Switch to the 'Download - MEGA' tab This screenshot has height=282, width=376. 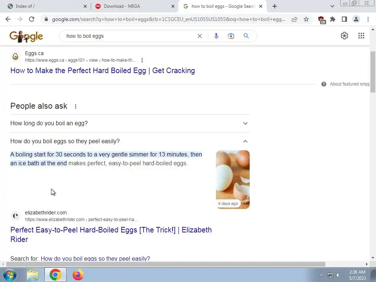134,6
